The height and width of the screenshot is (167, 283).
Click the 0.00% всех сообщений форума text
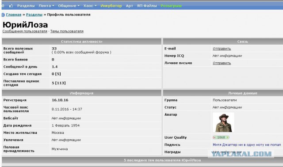[81, 52]
